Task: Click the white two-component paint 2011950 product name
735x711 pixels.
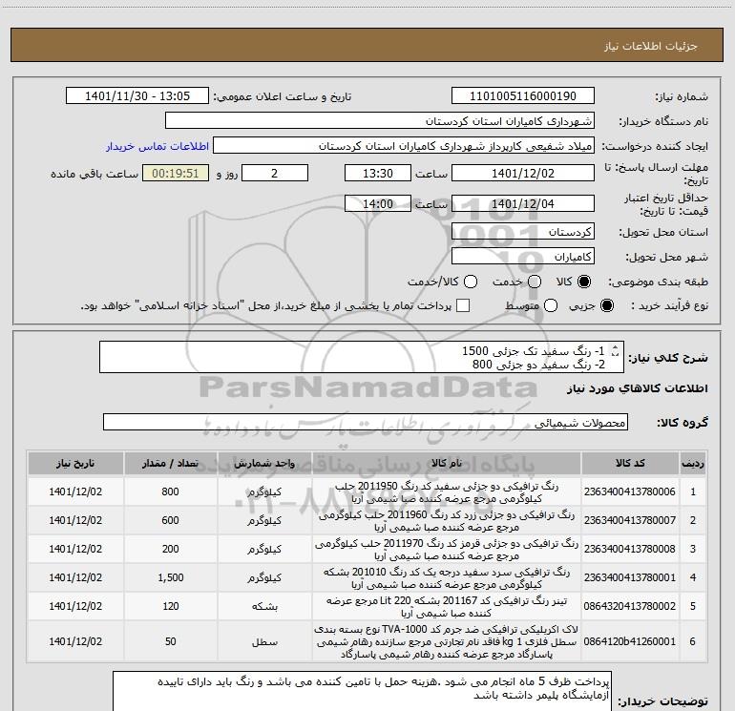Action: (x=447, y=492)
